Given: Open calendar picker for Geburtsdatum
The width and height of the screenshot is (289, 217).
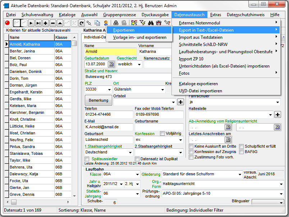Looking at the screenshot, I should click(111, 64).
